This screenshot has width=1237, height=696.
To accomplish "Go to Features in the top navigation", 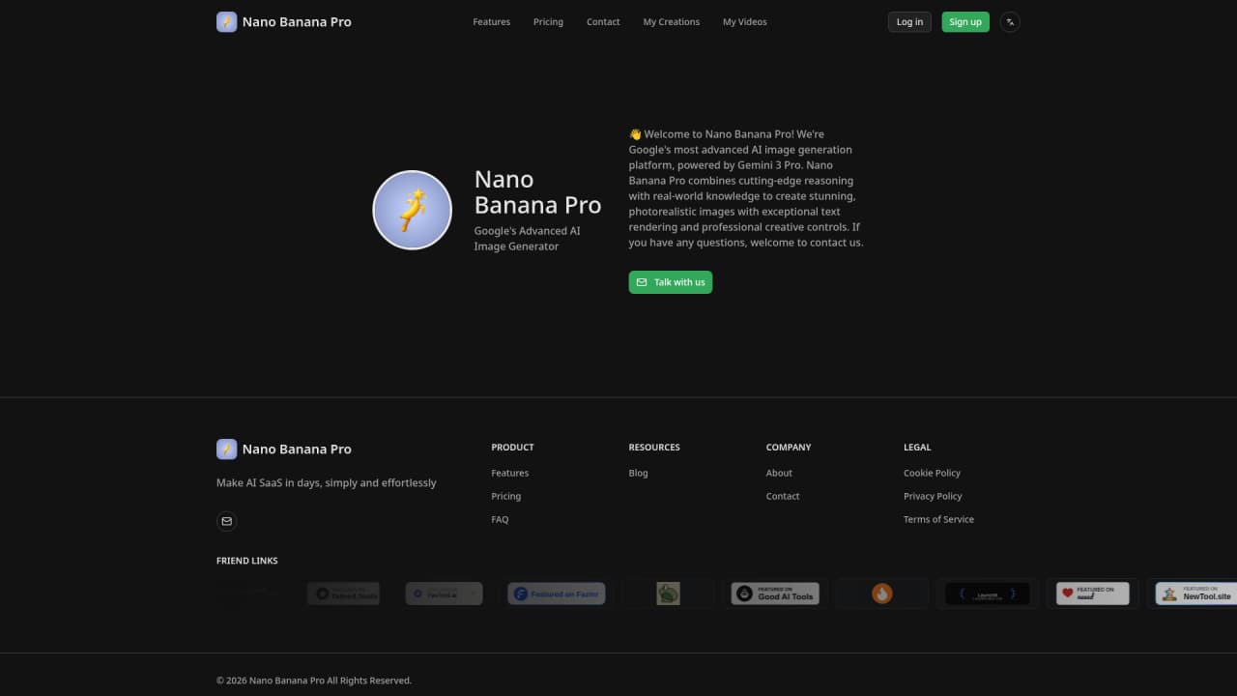I will 492,21.
